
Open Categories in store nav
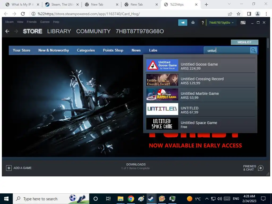86,50
